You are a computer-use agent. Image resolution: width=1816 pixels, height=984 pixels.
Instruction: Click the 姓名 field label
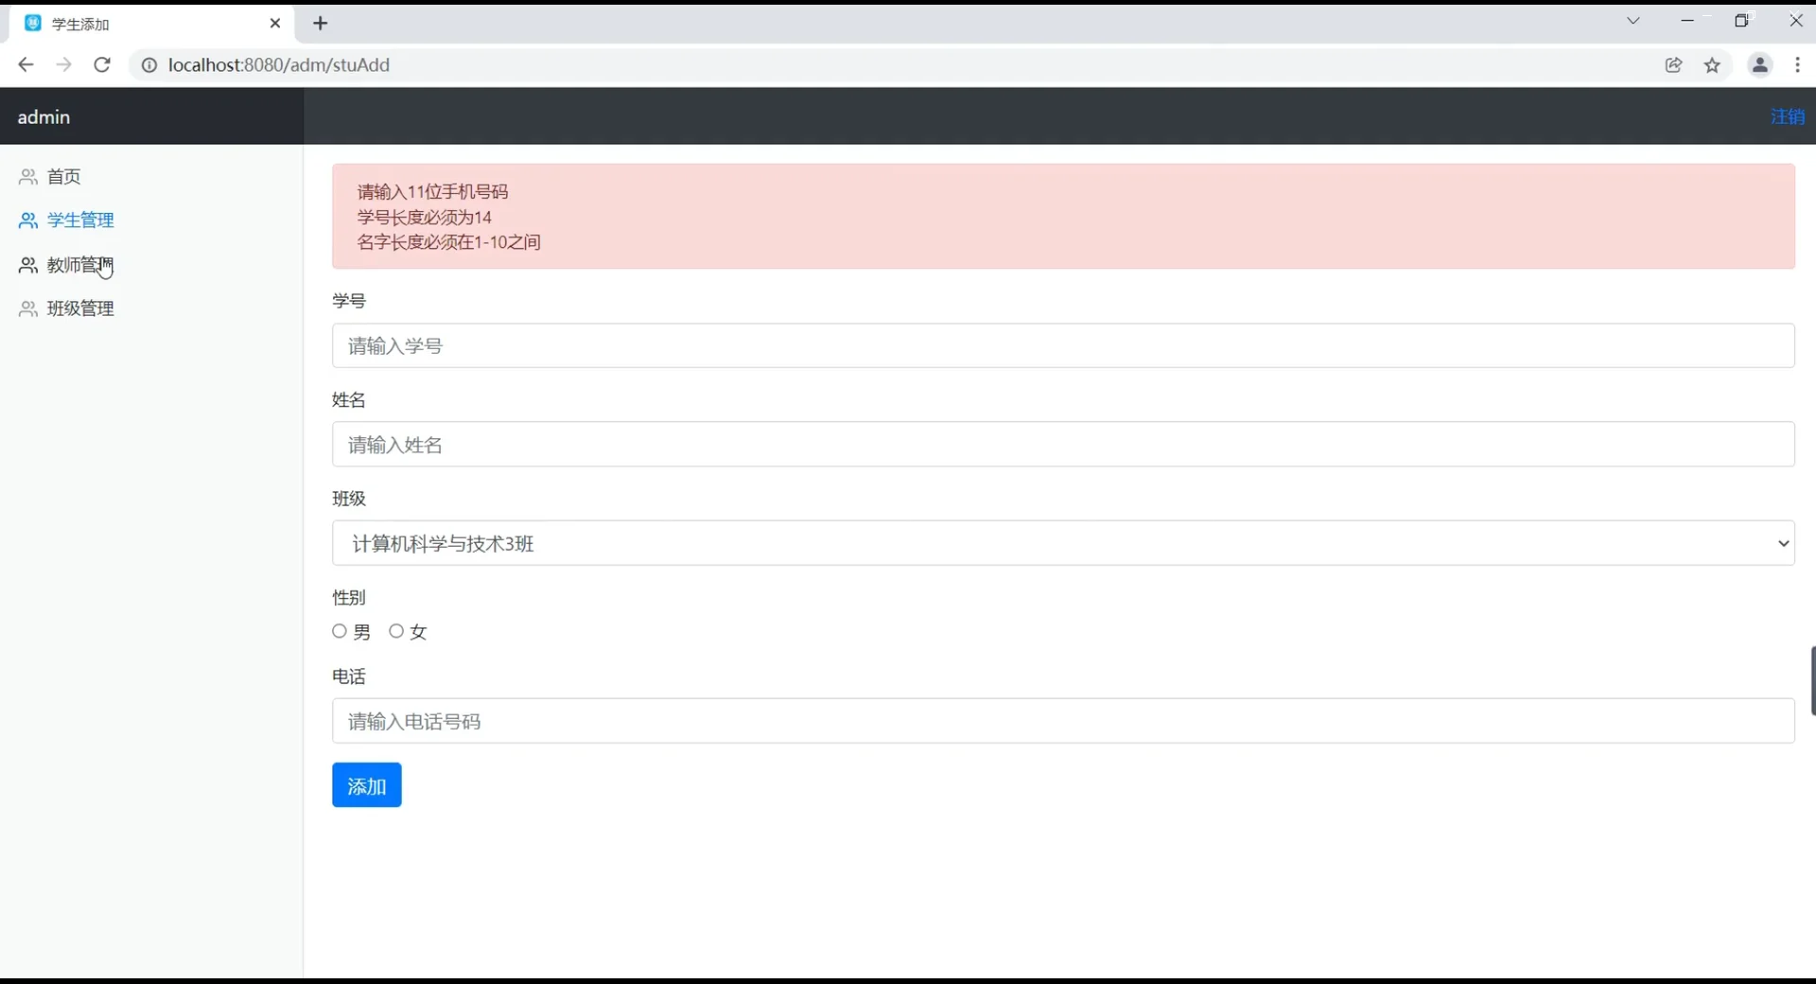click(349, 399)
